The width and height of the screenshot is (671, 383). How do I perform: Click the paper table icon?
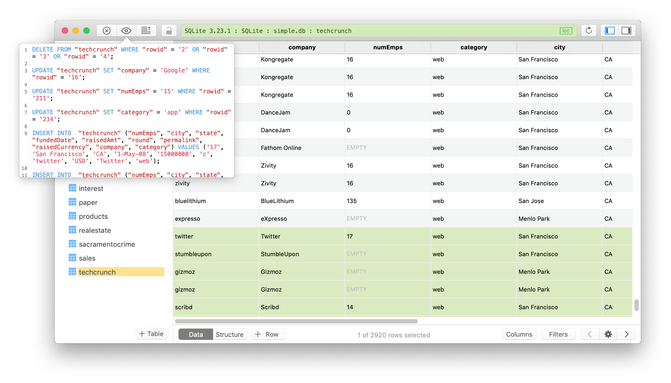point(72,202)
